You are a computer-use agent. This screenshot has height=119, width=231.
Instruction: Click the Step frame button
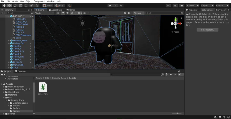click(x=121, y=6)
